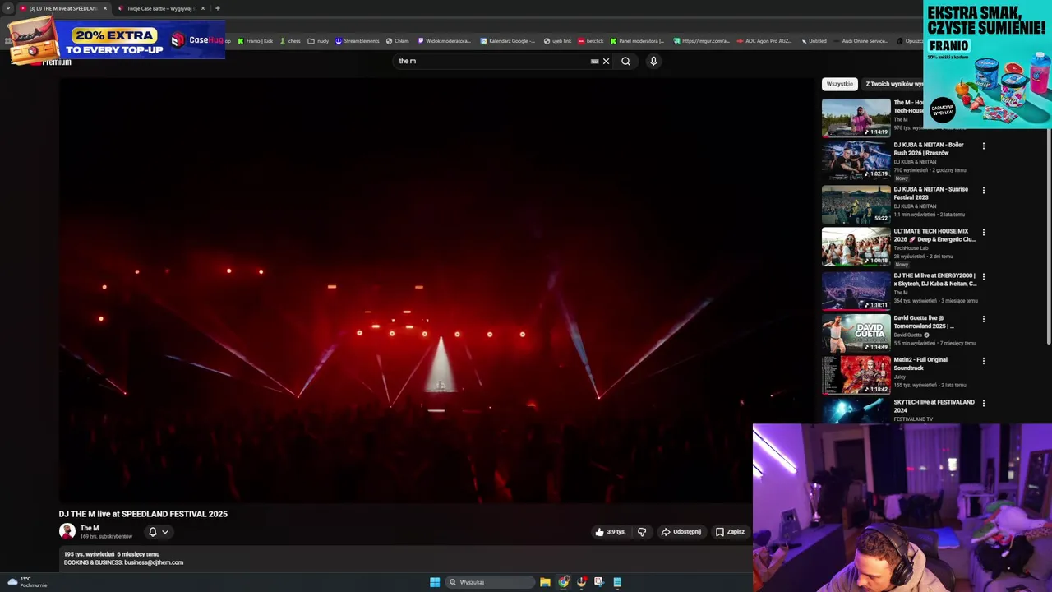Open the Franio | Kick bookmark
Image resolution: width=1052 pixels, height=592 pixels.
pyautogui.click(x=256, y=40)
